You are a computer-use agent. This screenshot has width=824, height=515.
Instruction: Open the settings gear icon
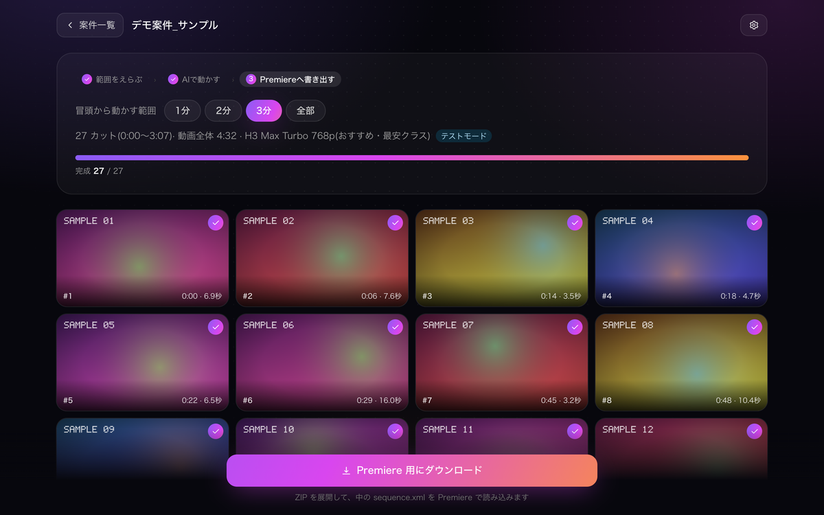(753, 25)
